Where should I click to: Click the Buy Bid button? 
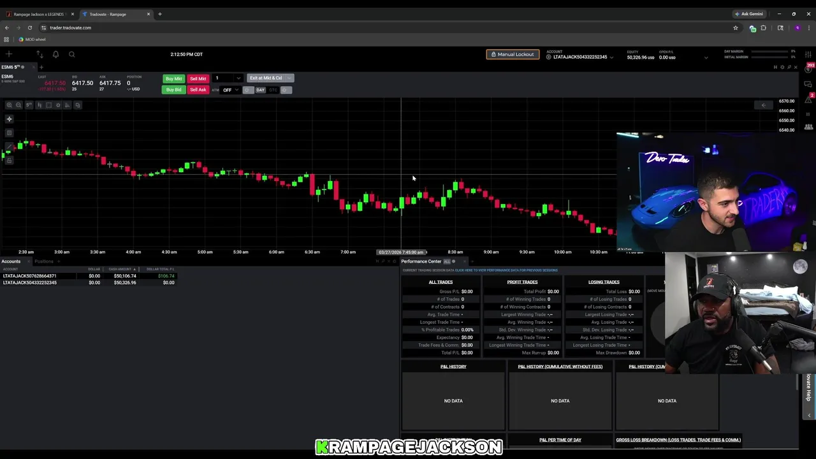click(173, 90)
